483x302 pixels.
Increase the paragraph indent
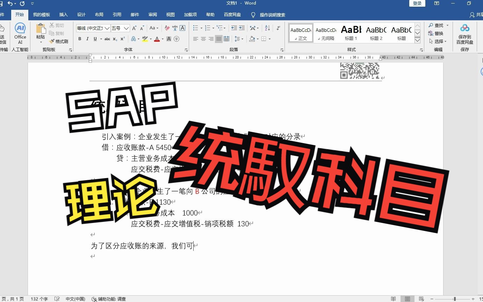242,28
